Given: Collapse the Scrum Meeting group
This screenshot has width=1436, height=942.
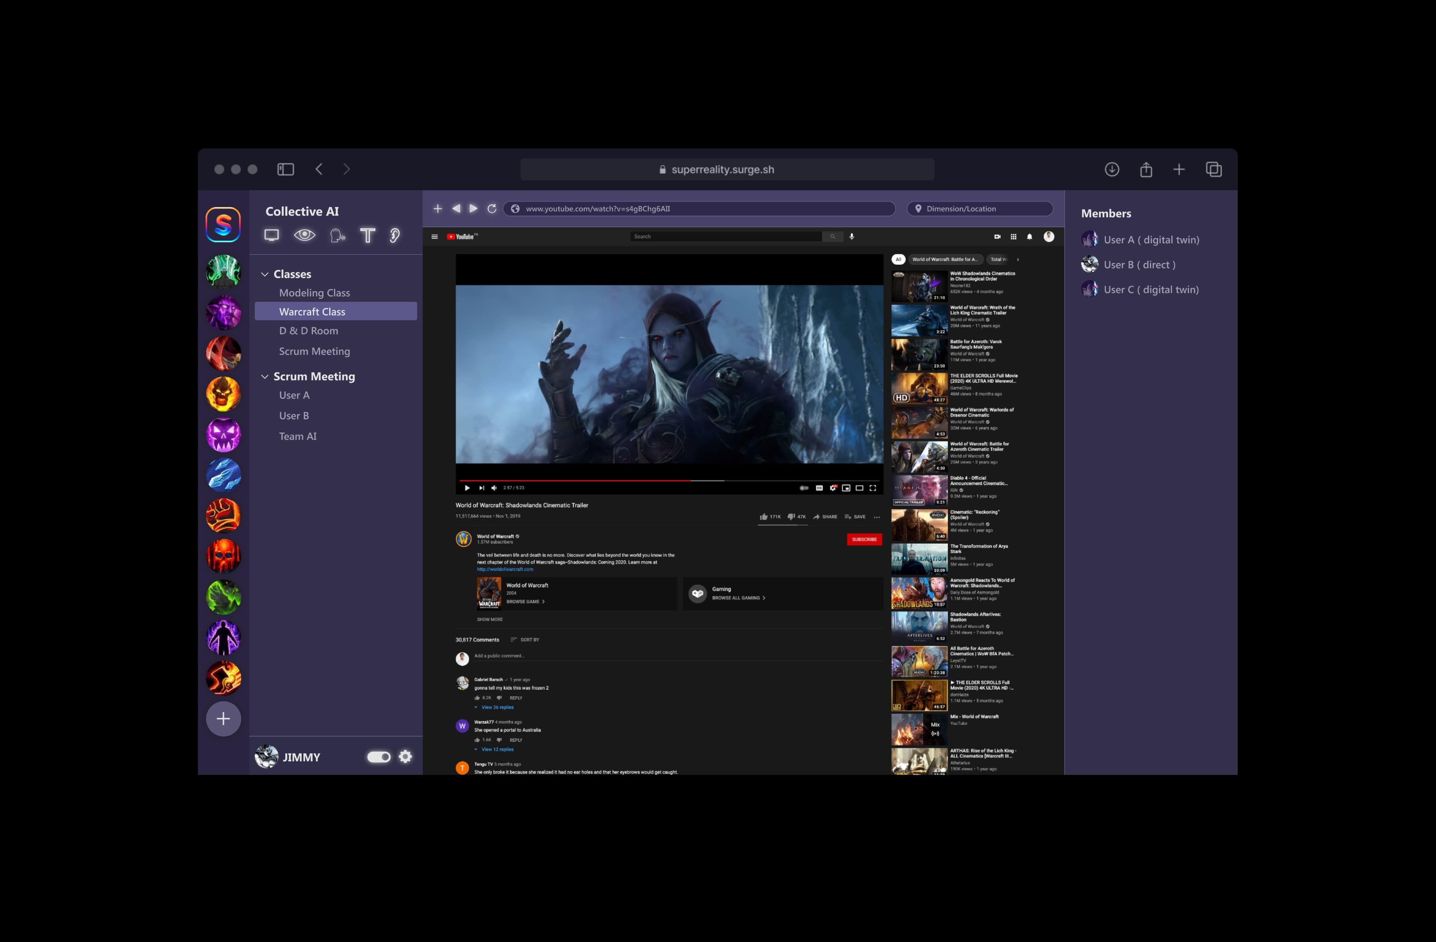Looking at the screenshot, I should tap(264, 376).
